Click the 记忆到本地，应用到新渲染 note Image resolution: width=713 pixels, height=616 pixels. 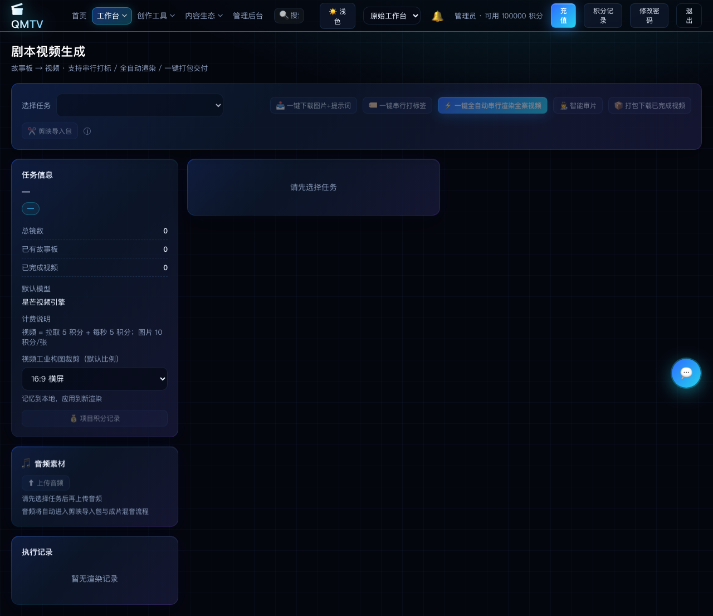point(62,399)
